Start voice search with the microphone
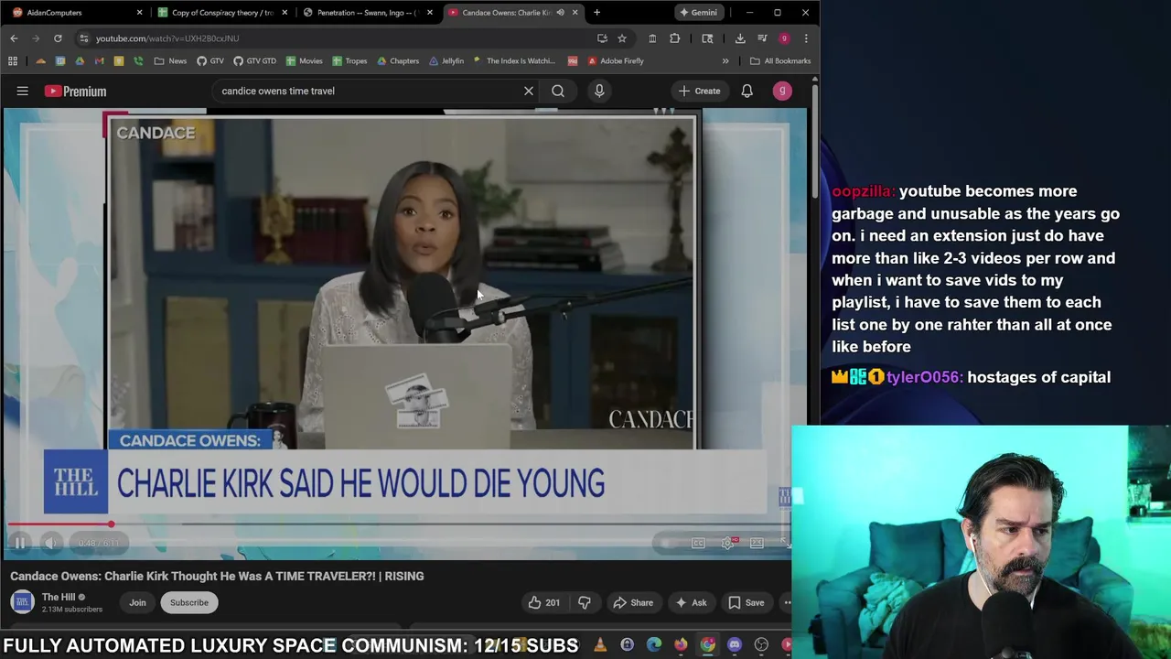 tap(599, 91)
